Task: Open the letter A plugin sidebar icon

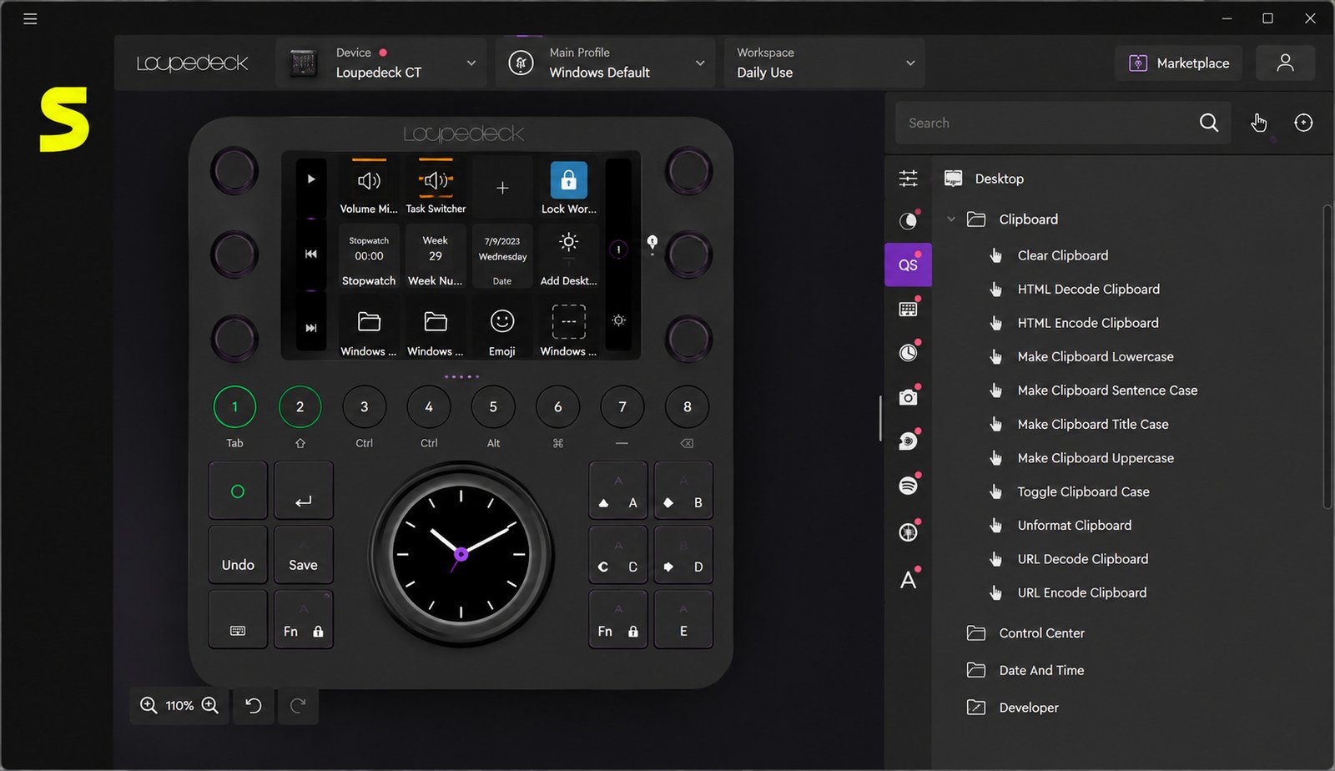Action: pyautogui.click(x=909, y=579)
